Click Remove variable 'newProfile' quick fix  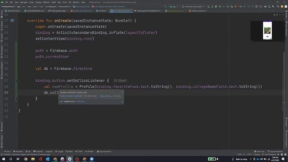[71, 96]
